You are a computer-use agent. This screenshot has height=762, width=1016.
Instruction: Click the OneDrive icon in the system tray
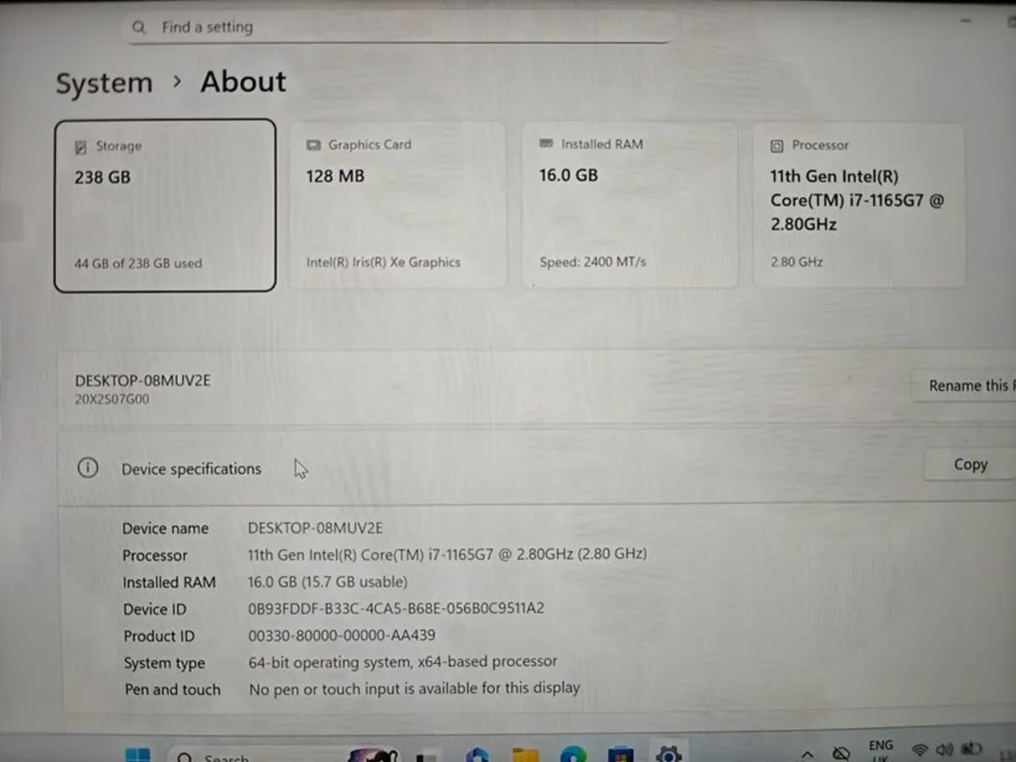[x=841, y=752]
